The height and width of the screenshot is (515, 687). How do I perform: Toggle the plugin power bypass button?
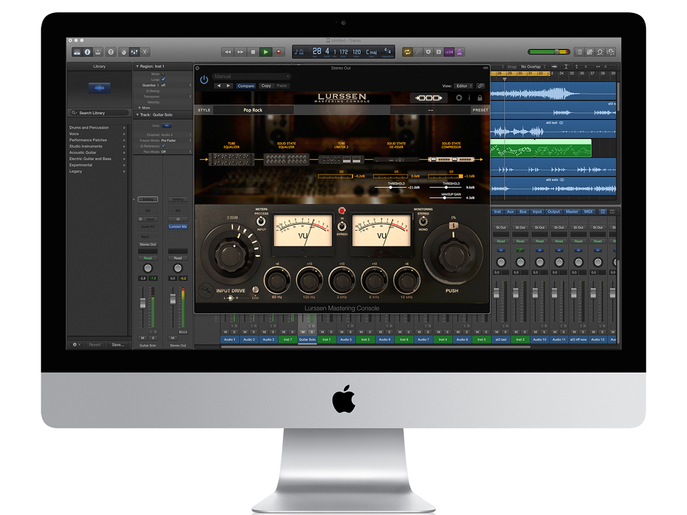204,80
